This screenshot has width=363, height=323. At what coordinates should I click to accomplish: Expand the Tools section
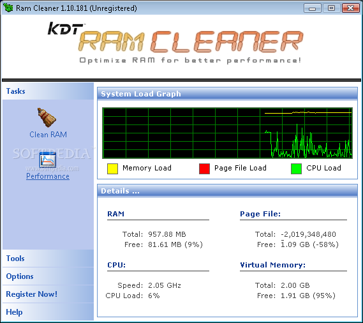(48, 259)
